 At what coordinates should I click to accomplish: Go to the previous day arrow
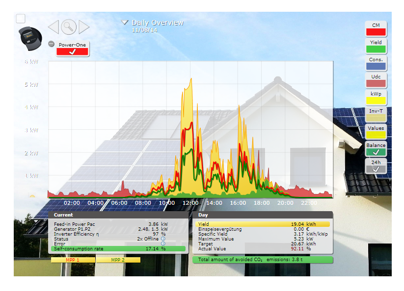tap(54, 27)
